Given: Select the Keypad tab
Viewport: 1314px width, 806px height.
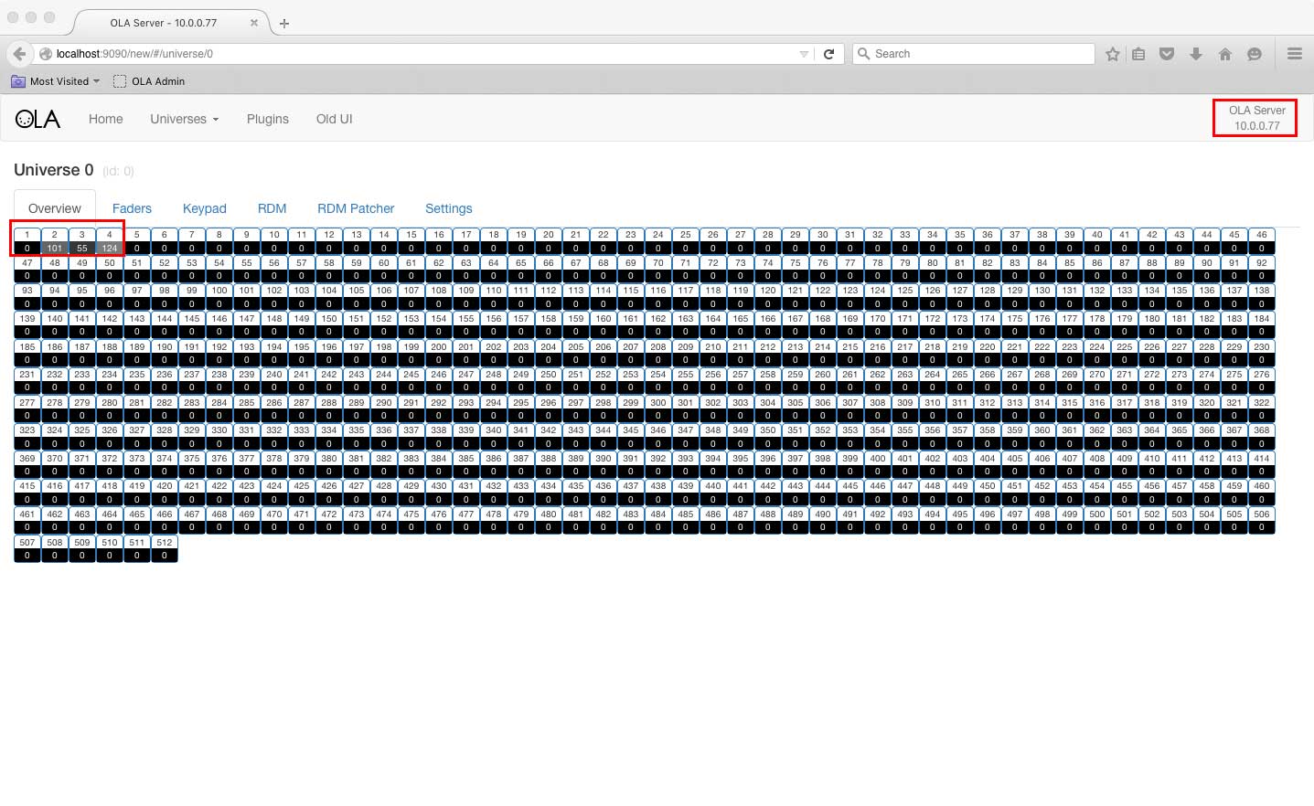Looking at the screenshot, I should tap(204, 208).
